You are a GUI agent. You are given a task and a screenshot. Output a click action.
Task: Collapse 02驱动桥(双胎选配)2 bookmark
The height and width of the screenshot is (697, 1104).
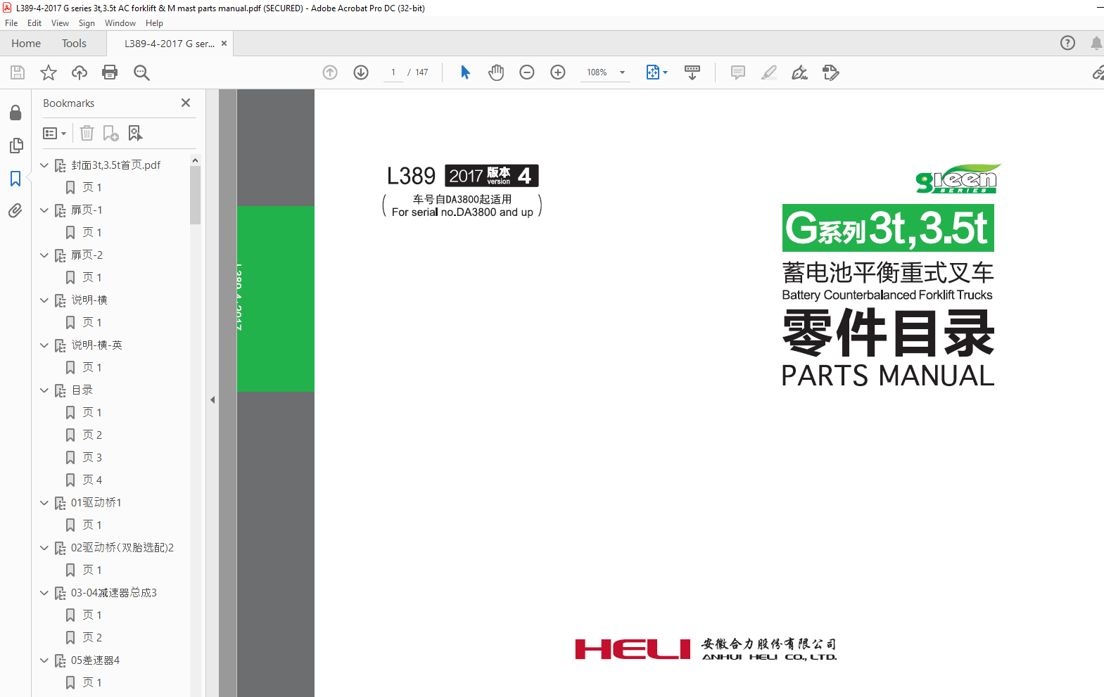point(44,548)
